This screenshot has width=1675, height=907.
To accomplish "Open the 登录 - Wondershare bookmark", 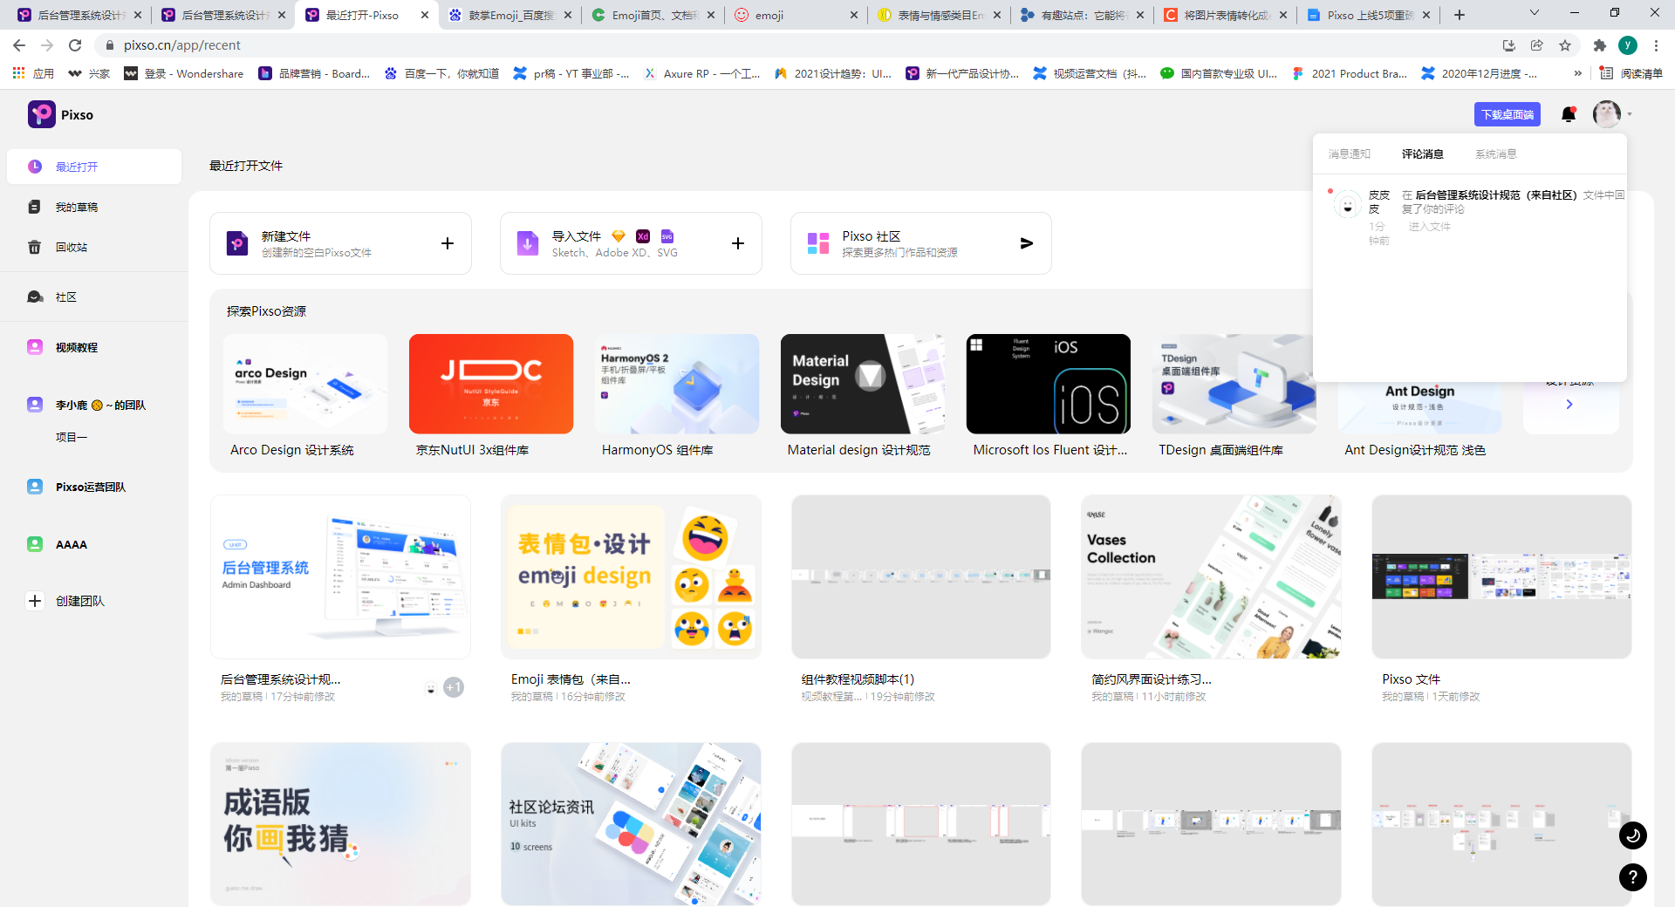I will pyautogui.click(x=184, y=73).
